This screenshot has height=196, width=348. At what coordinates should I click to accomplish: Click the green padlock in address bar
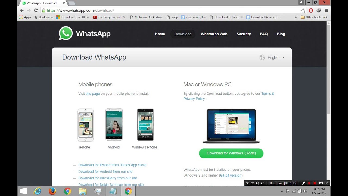[x=43, y=10]
